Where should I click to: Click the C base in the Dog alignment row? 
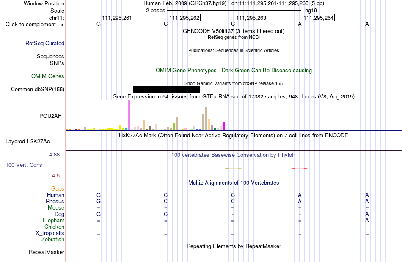[x=165, y=214]
